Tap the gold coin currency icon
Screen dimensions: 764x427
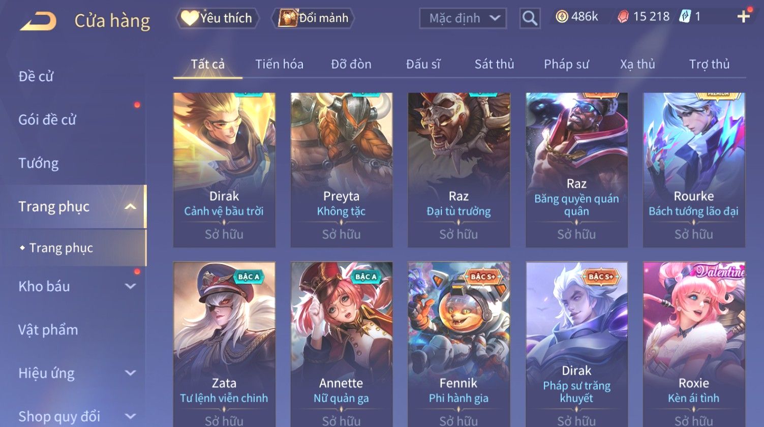tap(561, 17)
